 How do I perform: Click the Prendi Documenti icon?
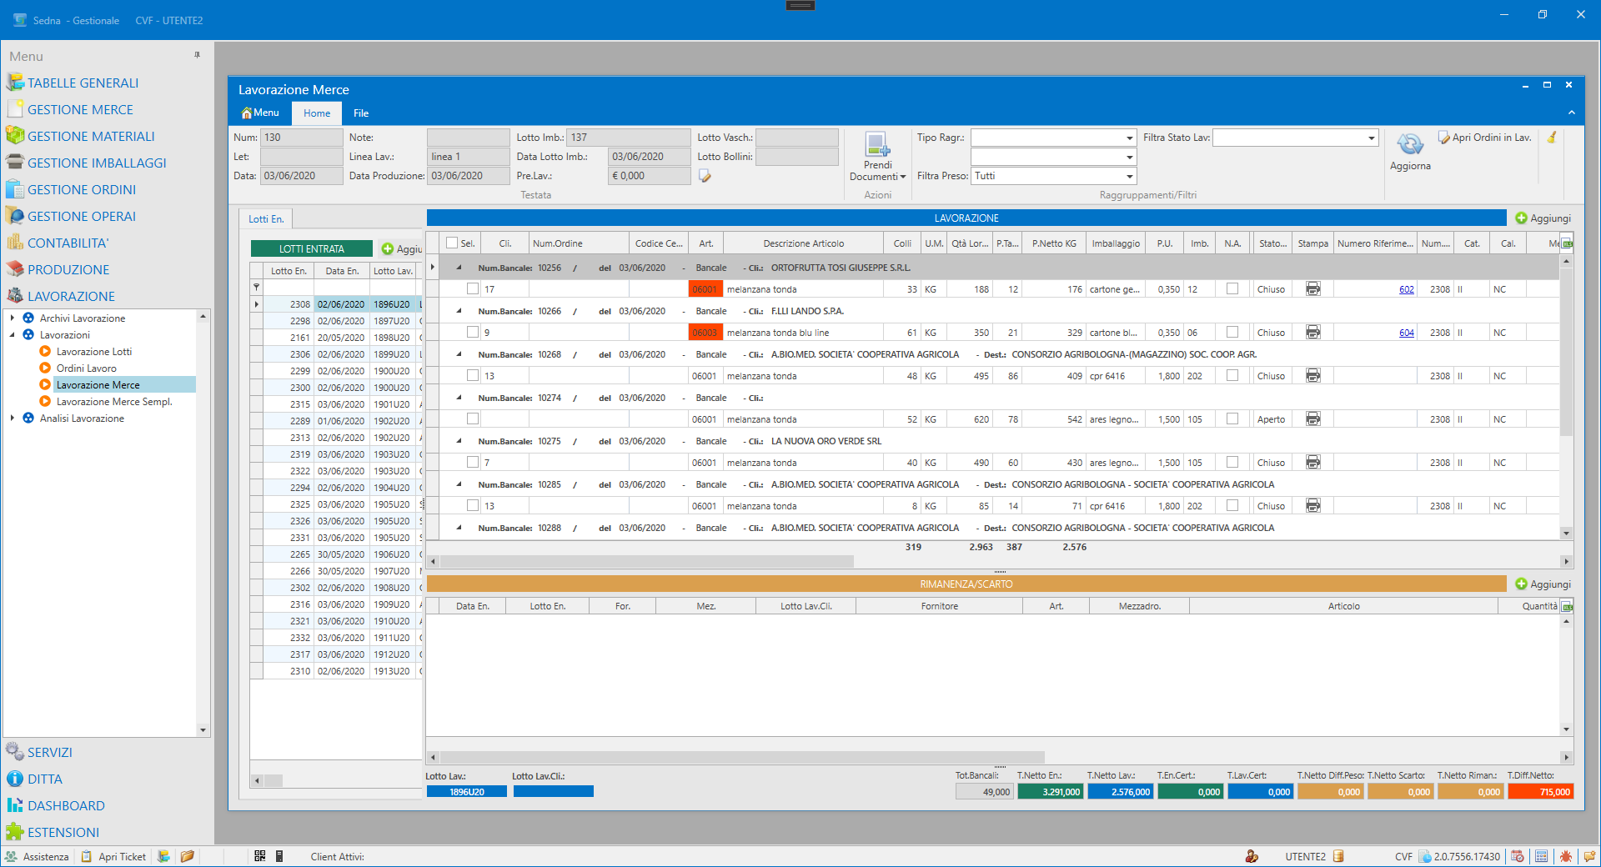pyautogui.click(x=877, y=144)
